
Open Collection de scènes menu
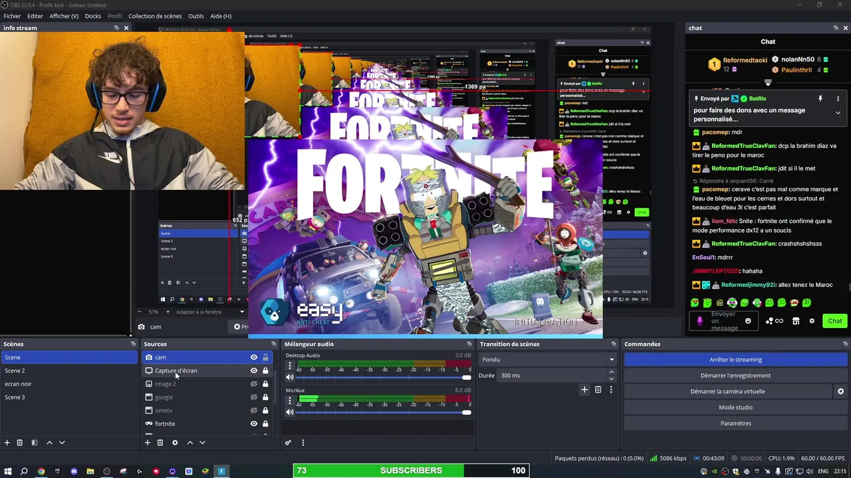pyautogui.click(x=155, y=16)
